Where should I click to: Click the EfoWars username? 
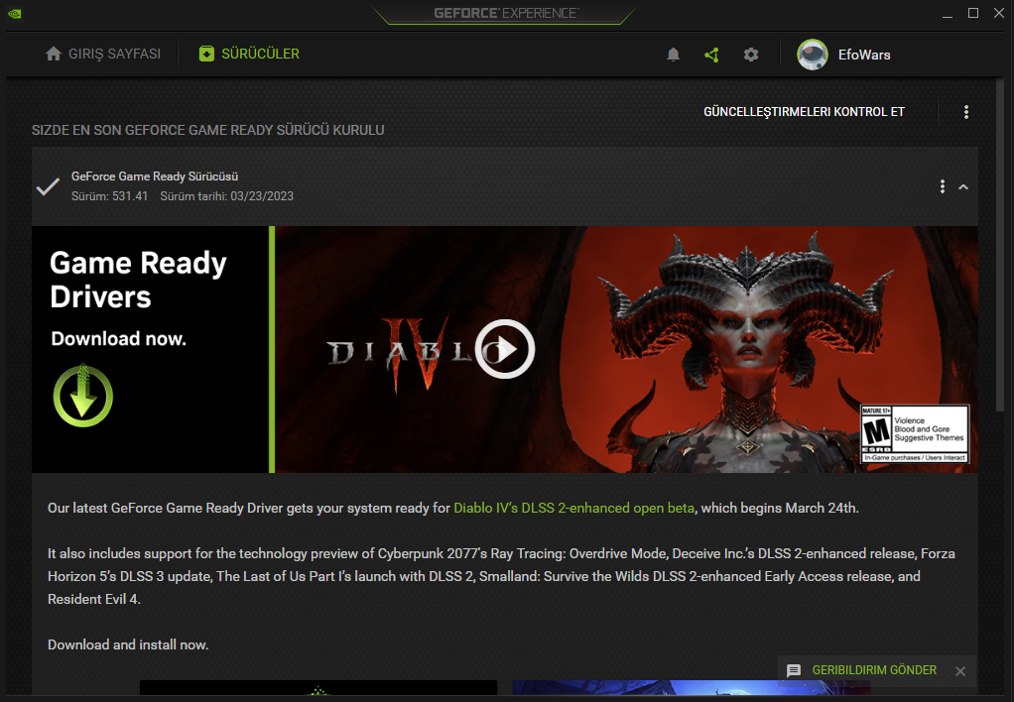pyautogui.click(x=864, y=55)
